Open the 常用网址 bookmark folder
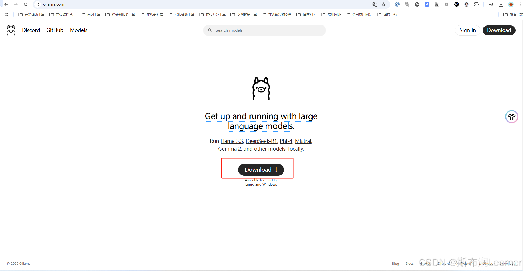Image resolution: width=523 pixels, height=271 pixels. point(331,15)
